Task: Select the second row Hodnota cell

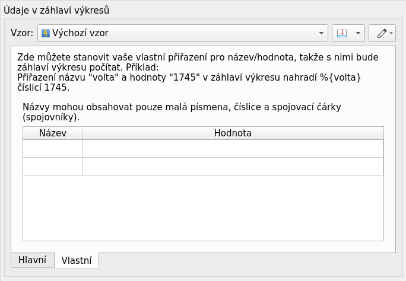Action: [233, 166]
